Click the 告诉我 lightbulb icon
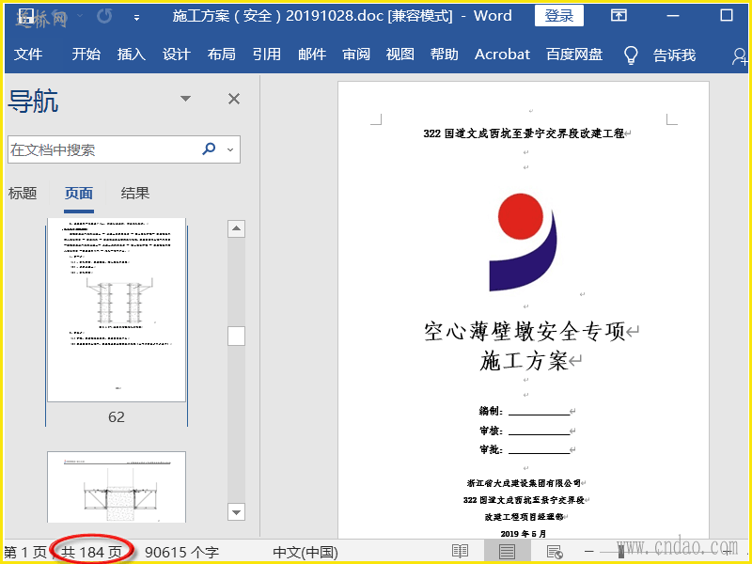This screenshot has height=564, width=752. [x=631, y=55]
